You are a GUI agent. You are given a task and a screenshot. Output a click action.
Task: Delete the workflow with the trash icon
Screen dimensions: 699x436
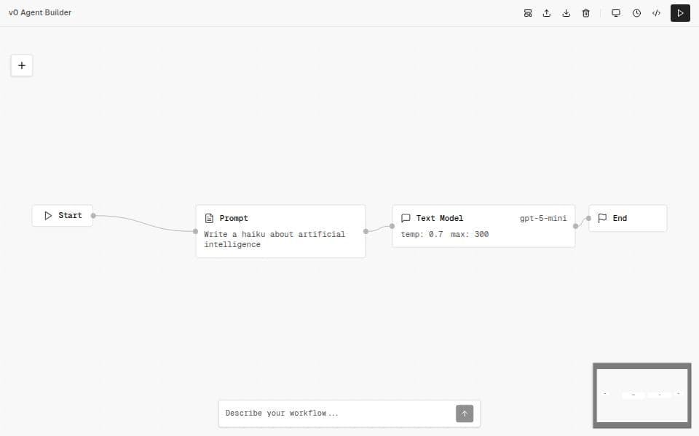(586, 12)
